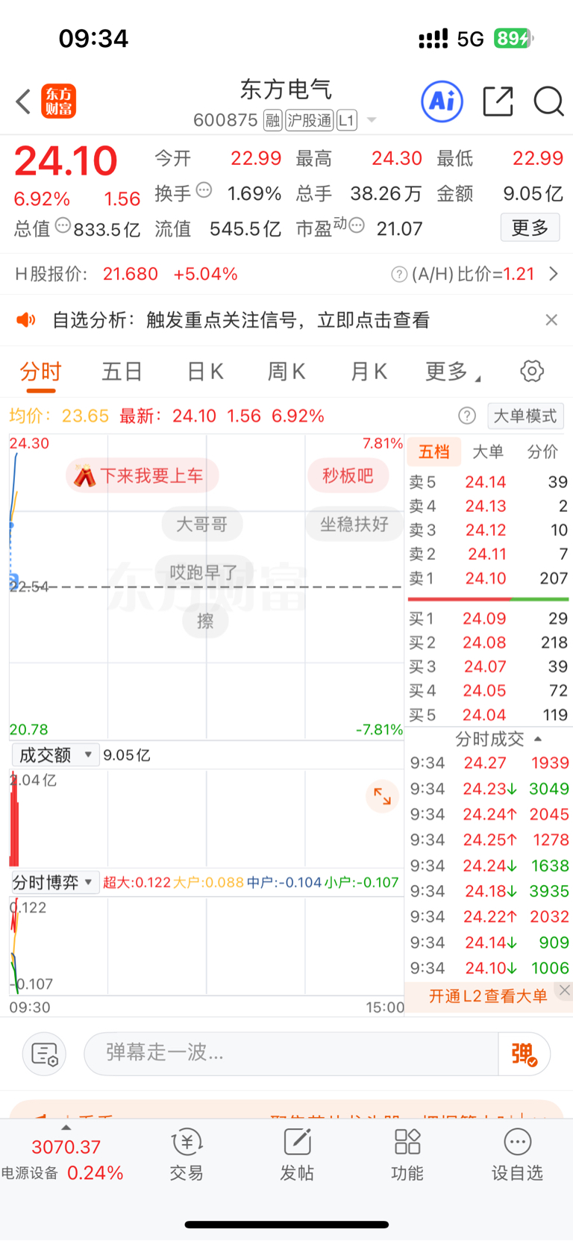Image resolution: width=573 pixels, height=1241 pixels.
Task: Tap the 坐稳扶好 danmaku bubble
Action: pyautogui.click(x=354, y=525)
